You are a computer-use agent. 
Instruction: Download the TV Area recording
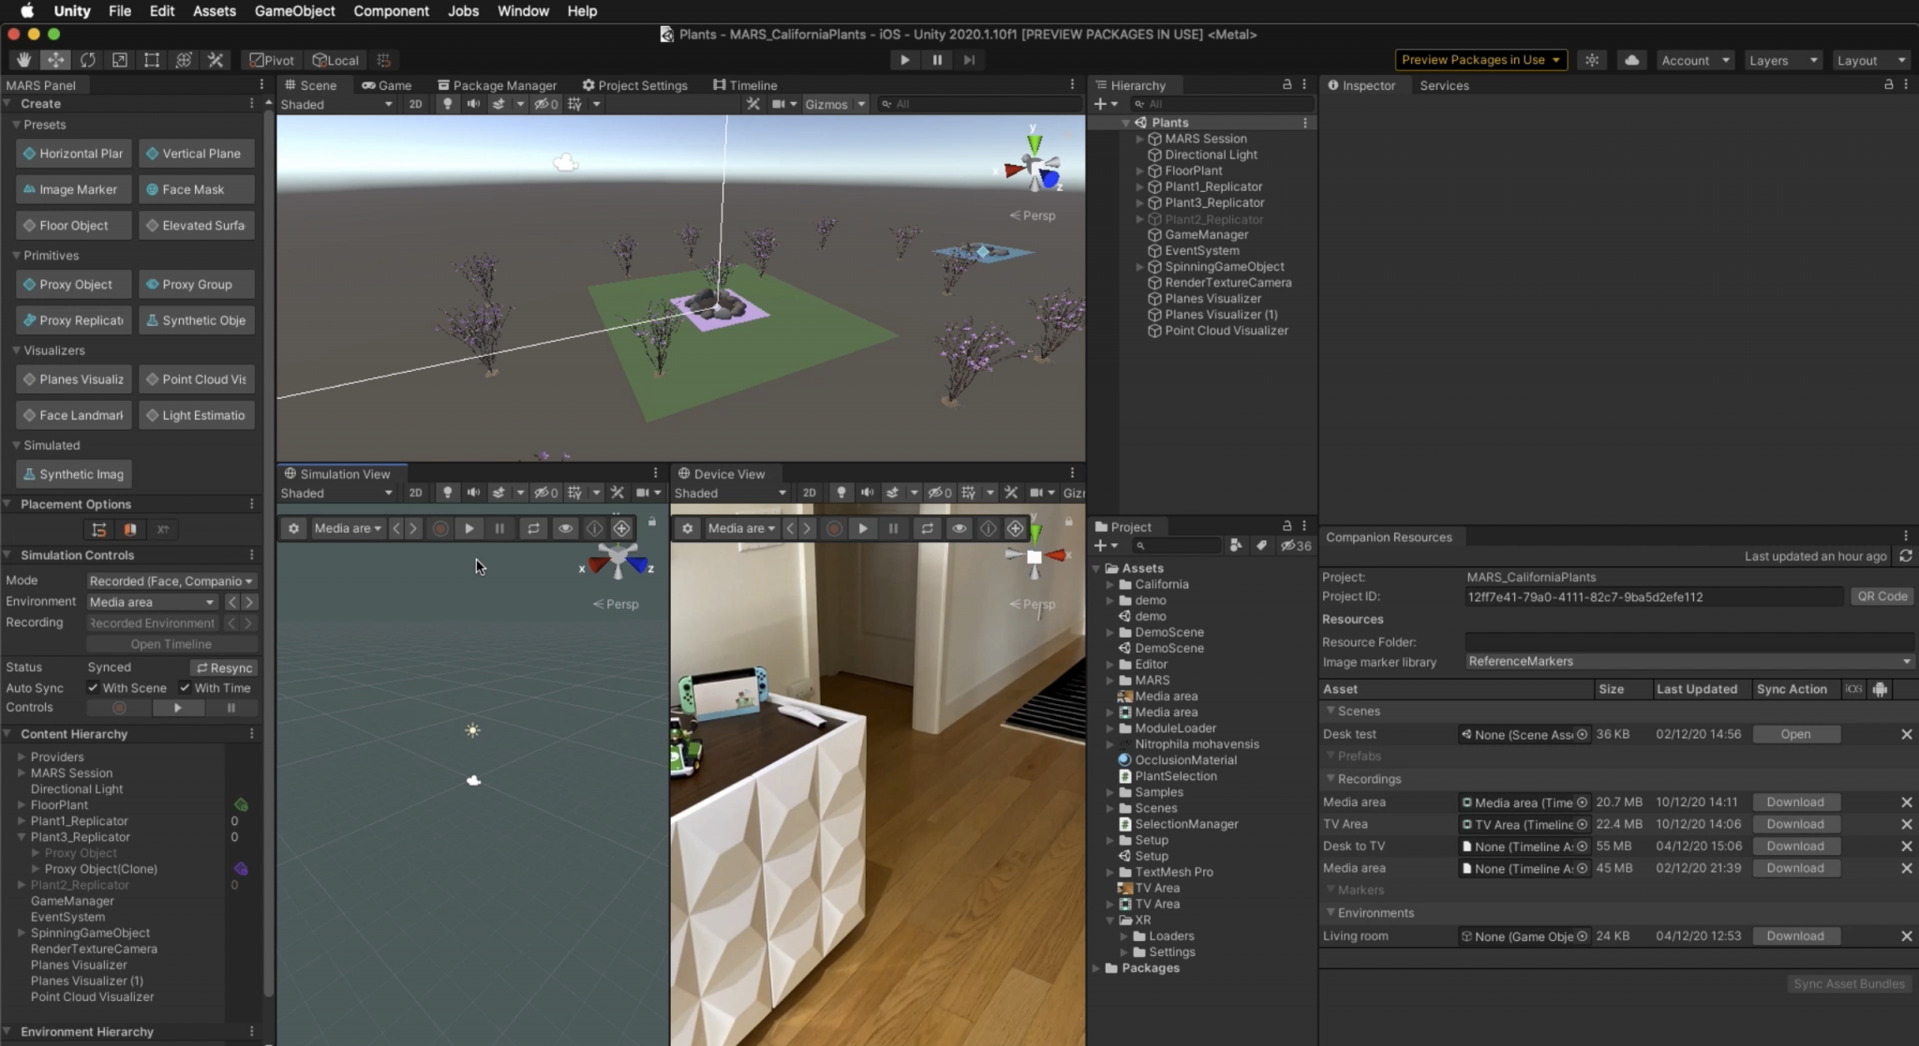[1795, 824]
